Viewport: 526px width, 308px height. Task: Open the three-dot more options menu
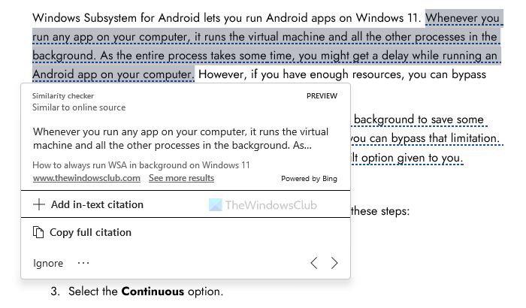tap(83, 263)
